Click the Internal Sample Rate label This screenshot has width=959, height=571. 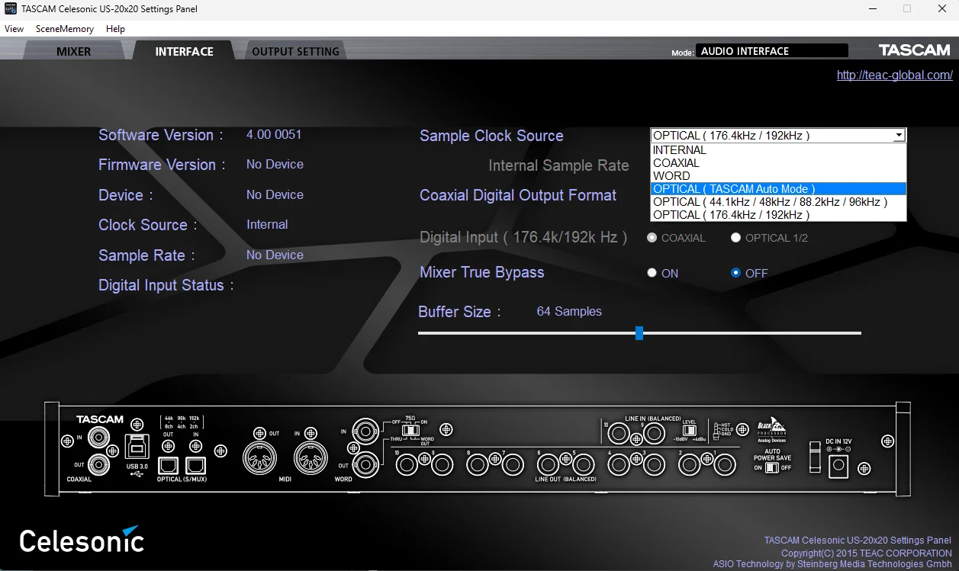click(x=558, y=165)
